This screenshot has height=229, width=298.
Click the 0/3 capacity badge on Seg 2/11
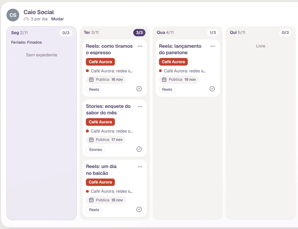[x=66, y=33]
